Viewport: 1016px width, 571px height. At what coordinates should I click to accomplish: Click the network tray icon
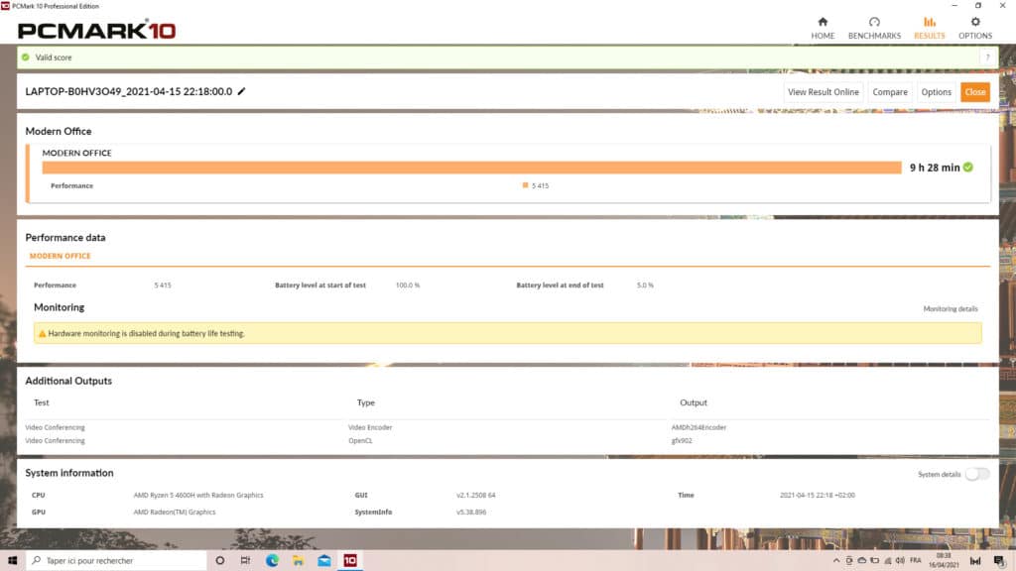point(888,561)
